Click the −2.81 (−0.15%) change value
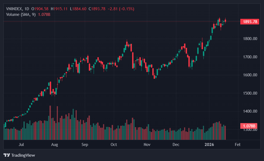 point(121,9)
